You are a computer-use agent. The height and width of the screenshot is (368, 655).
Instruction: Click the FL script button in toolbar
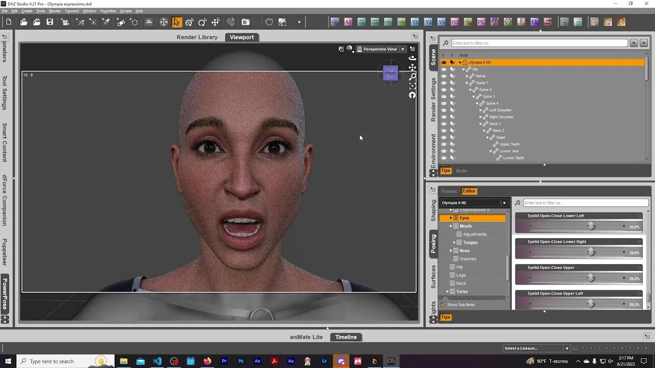tap(535, 22)
